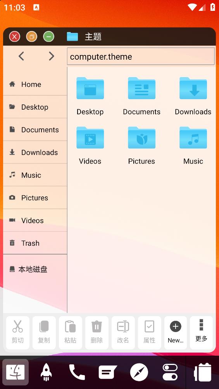Open 本地磁盘 local disk in sidebar

pyautogui.click(x=35, y=269)
